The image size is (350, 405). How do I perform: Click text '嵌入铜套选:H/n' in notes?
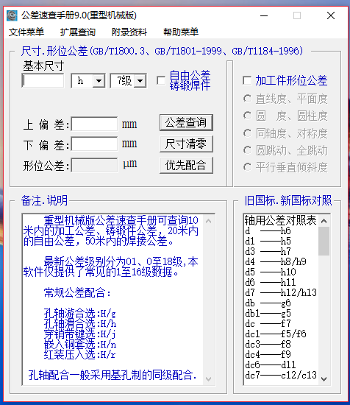[79, 345]
